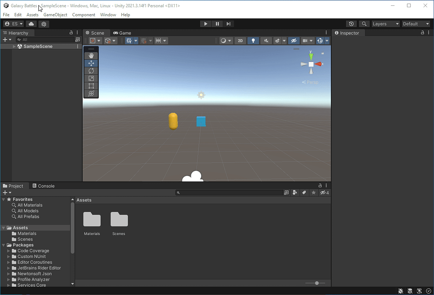
Task: Select the Hand view tool
Action: coord(91,55)
